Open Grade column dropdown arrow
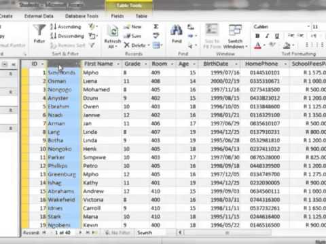The height and width of the screenshot is (244, 326). coord(146,64)
